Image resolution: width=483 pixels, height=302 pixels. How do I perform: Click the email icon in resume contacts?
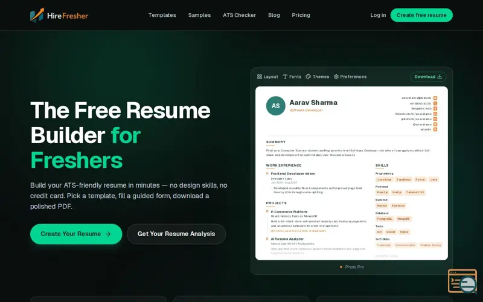pos(435,98)
